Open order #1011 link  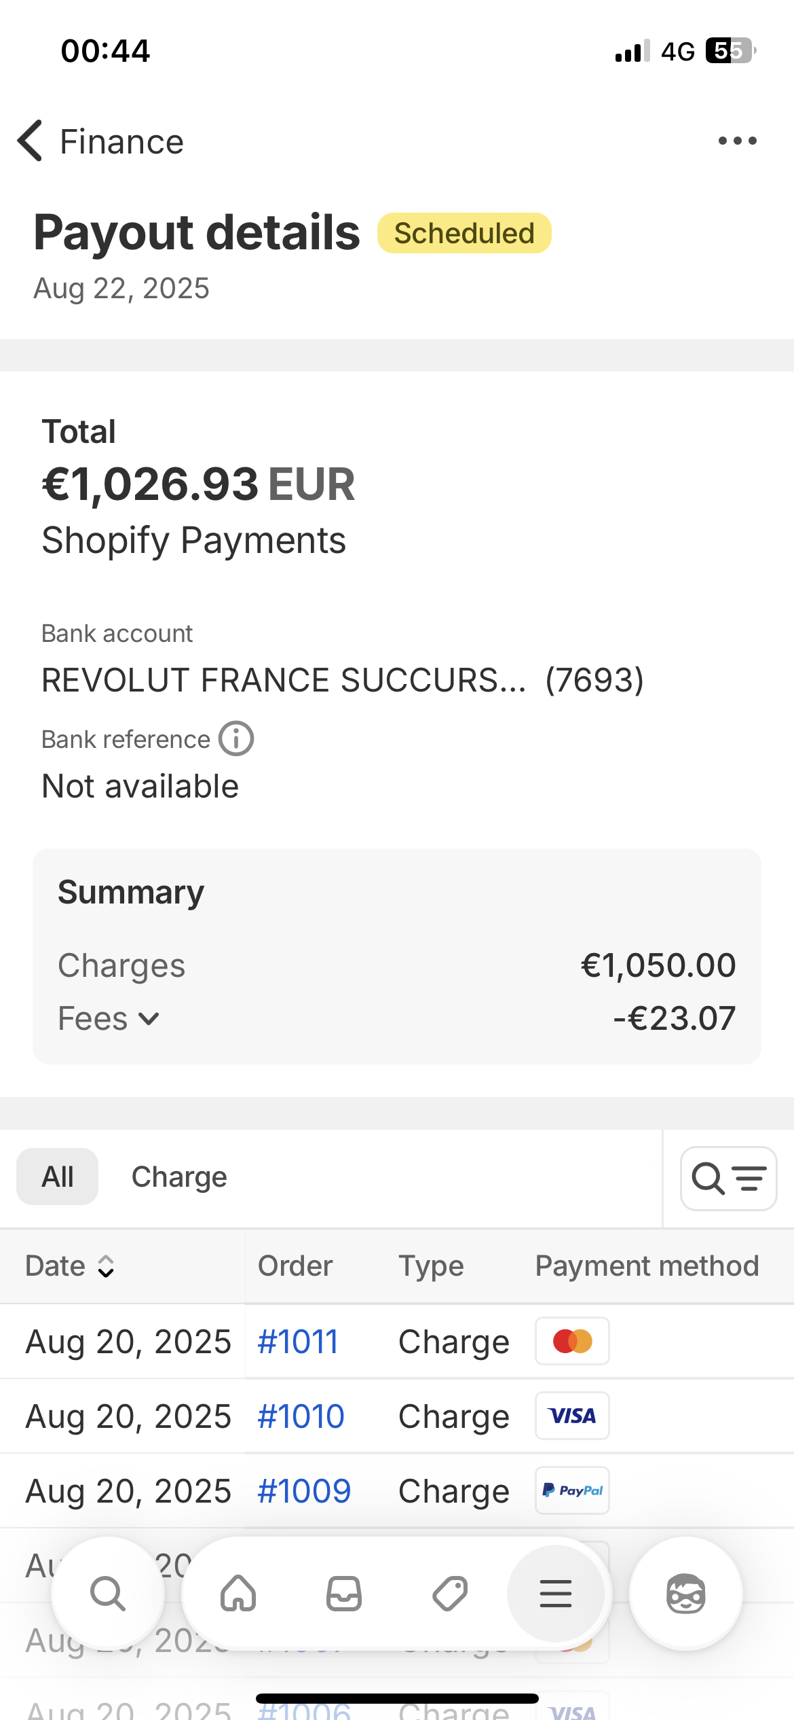click(298, 1342)
